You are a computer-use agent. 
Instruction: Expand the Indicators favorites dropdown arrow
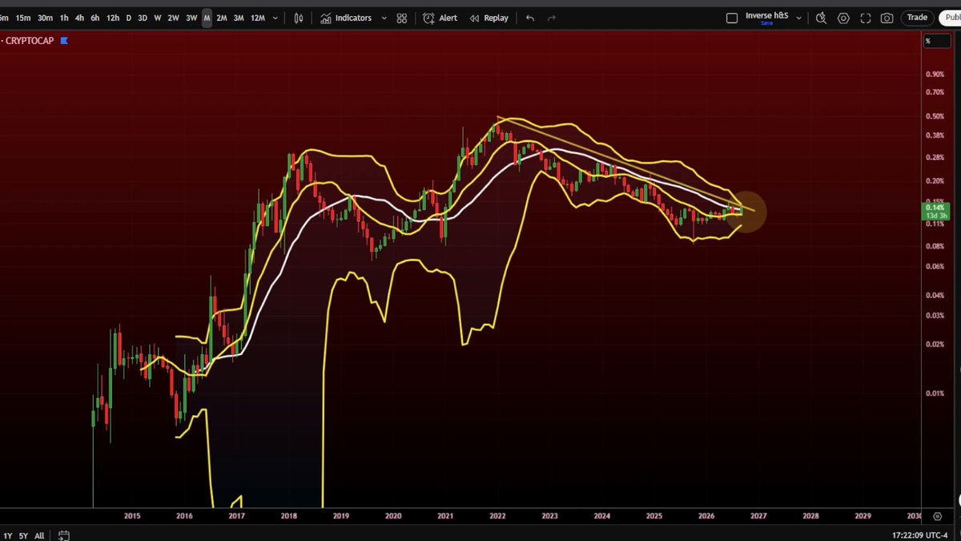[384, 18]
